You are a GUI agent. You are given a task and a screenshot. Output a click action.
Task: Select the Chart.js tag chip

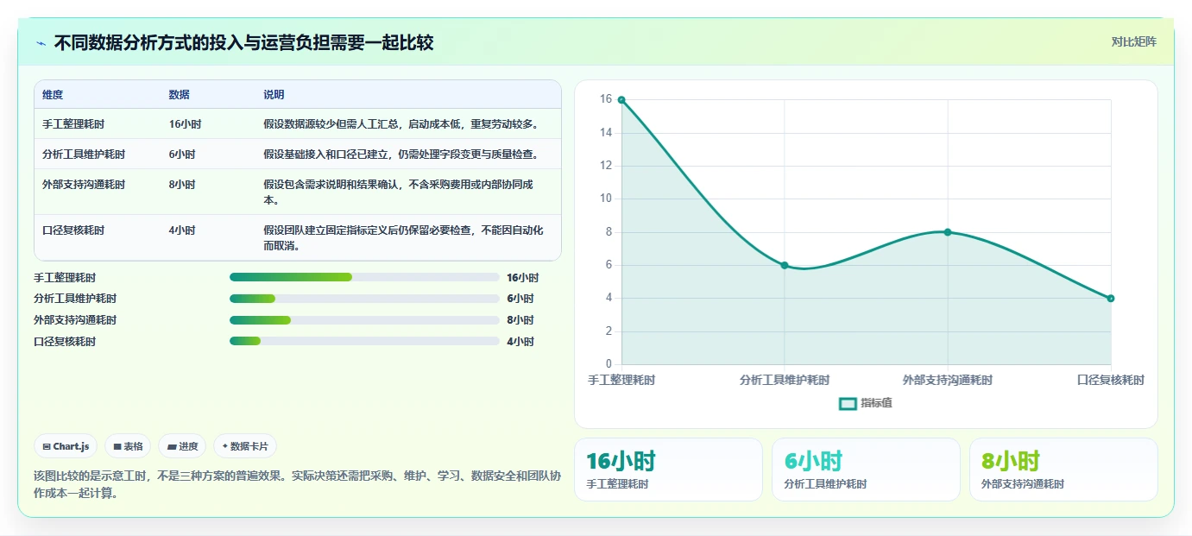tap(66, 446)
